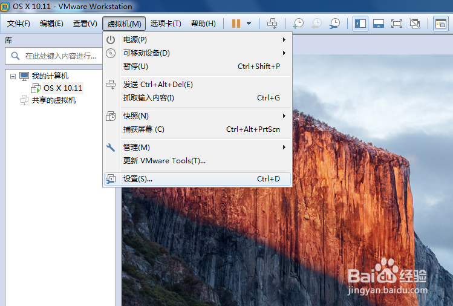This screenshot has height=306, width=453.
Task: Choose 抓取输入内容(I) menu item
Action: (198, 97)
